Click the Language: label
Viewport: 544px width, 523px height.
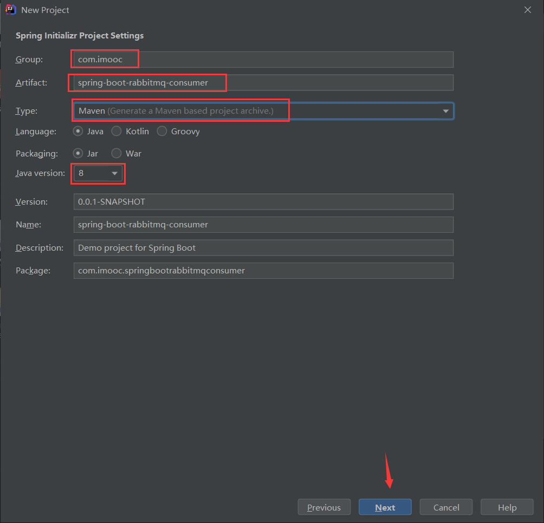click(x=36, y=132)
